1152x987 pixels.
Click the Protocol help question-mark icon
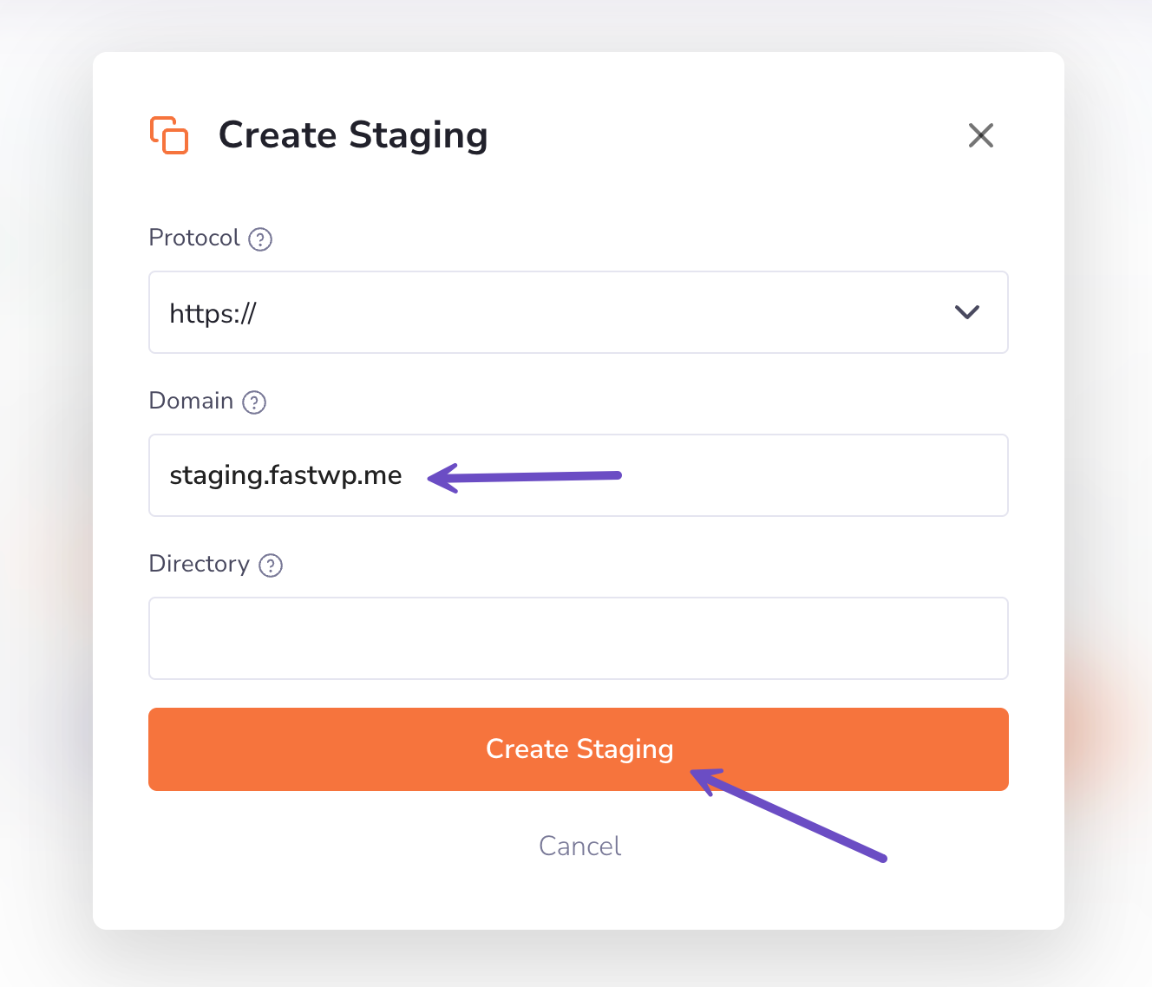pos(260,239)
